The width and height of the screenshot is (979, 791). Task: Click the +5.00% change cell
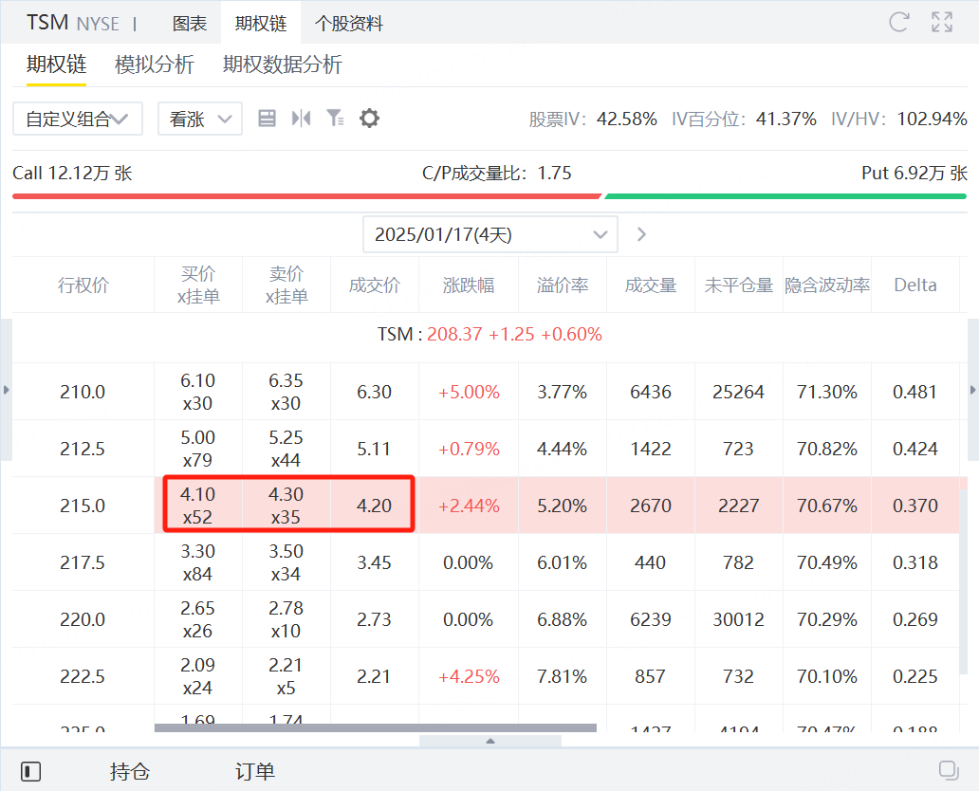click(469, 392)
